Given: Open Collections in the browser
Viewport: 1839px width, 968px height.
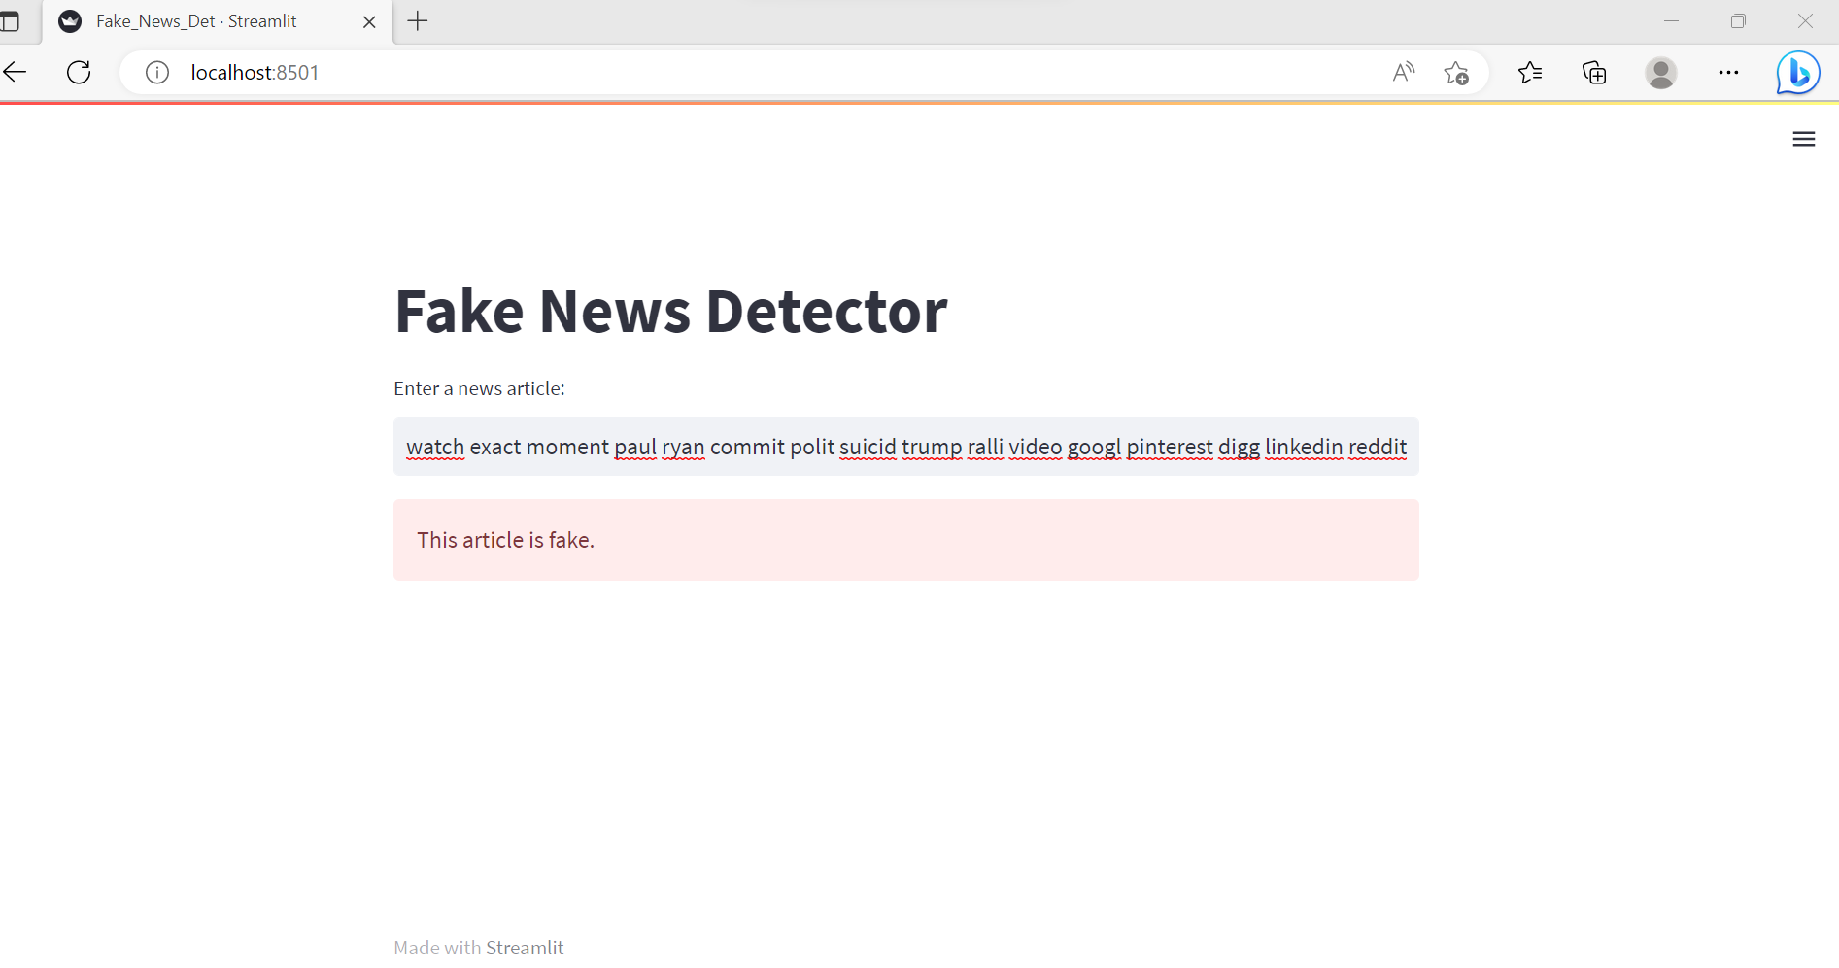Looking at the screenshot, I should coord(1593,72).
